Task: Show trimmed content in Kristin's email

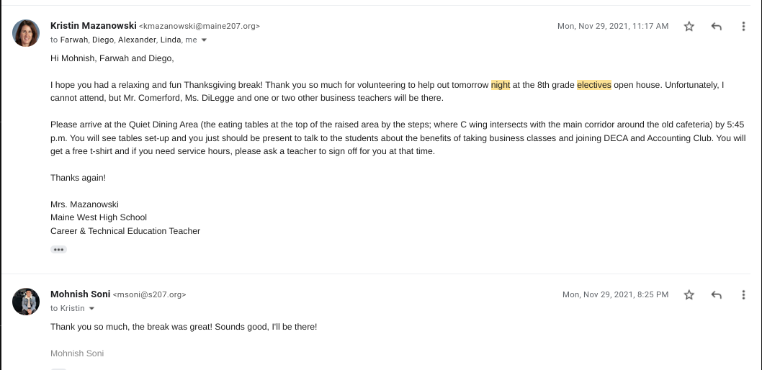Action: coord(58,250)
